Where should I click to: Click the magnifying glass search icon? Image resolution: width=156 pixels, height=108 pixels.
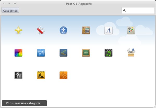coord(124,10)
